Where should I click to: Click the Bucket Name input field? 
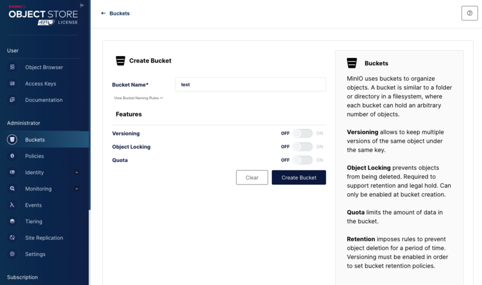250,84
